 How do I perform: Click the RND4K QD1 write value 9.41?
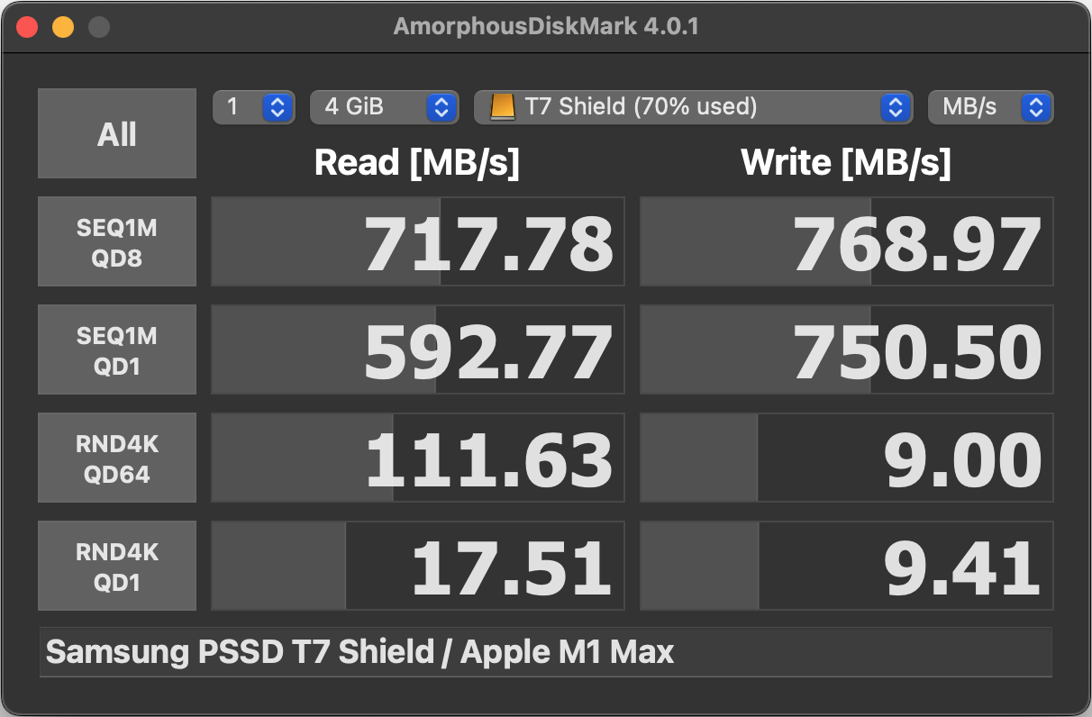(x=962, y=568)
